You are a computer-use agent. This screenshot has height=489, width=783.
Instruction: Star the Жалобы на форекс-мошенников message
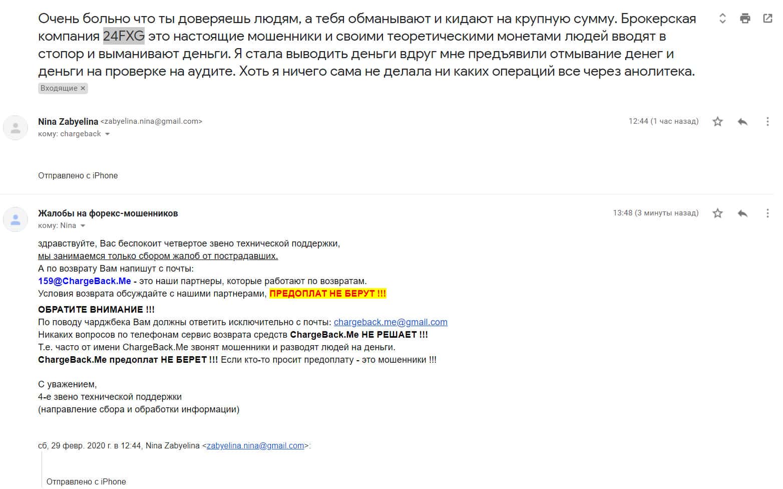click(x=717, y=213)
